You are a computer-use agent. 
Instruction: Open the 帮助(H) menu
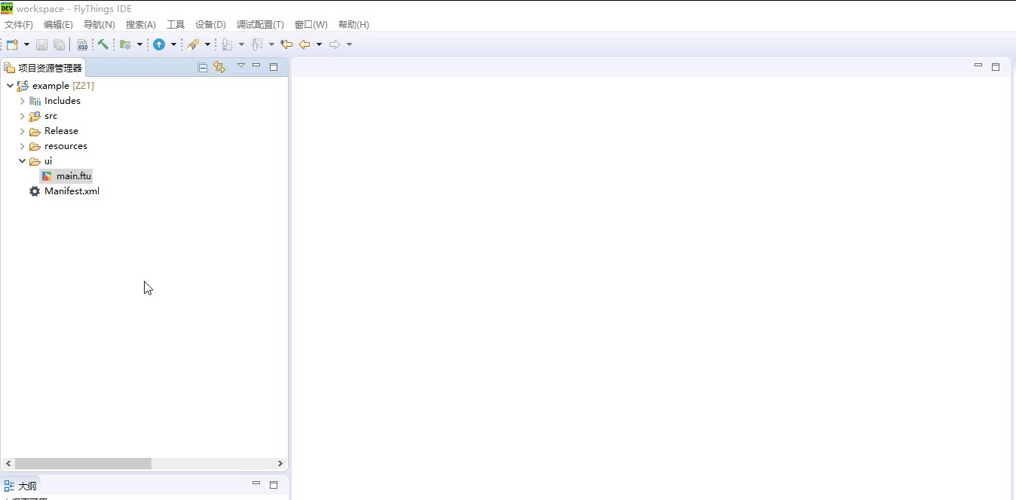[353, 25]
